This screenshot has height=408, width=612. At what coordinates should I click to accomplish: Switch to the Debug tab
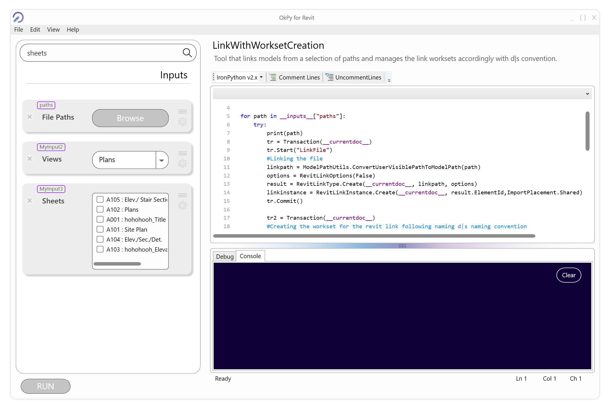coord(224,256)
